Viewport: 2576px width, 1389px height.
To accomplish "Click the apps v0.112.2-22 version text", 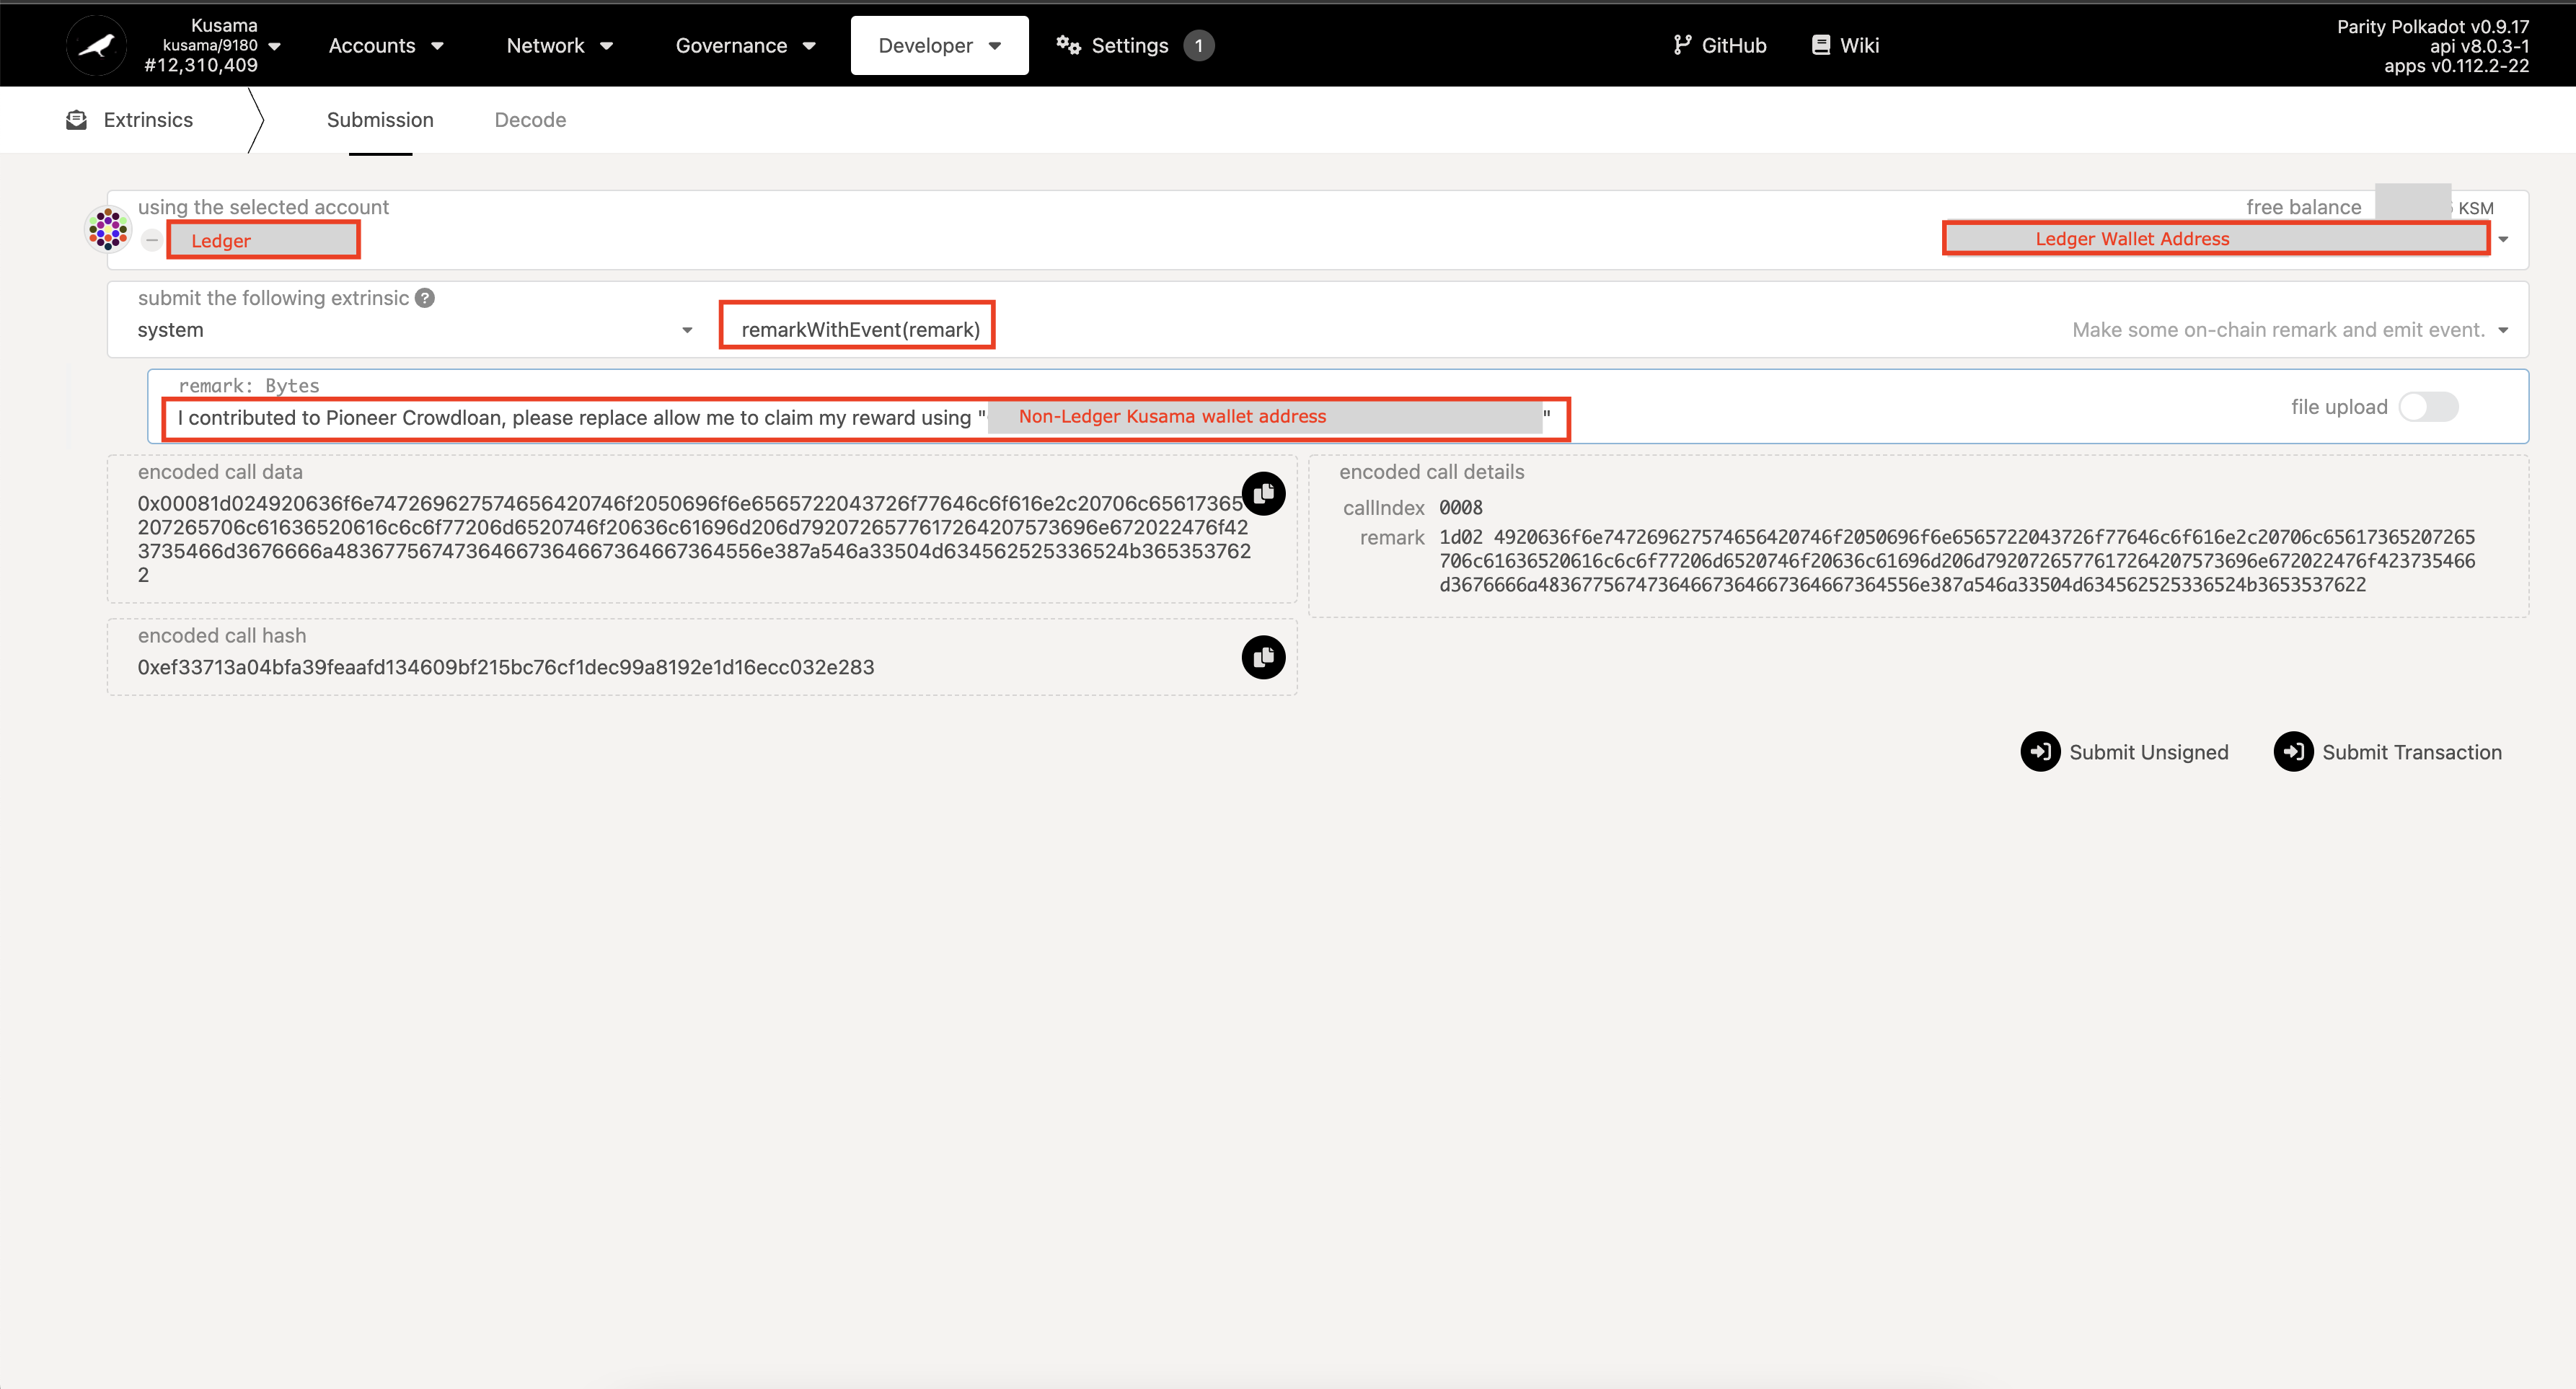I will coord(2456,66).
